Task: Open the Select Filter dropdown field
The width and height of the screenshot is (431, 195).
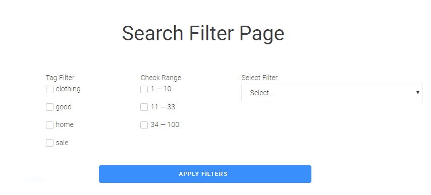Action: click(x=332, y=93)
